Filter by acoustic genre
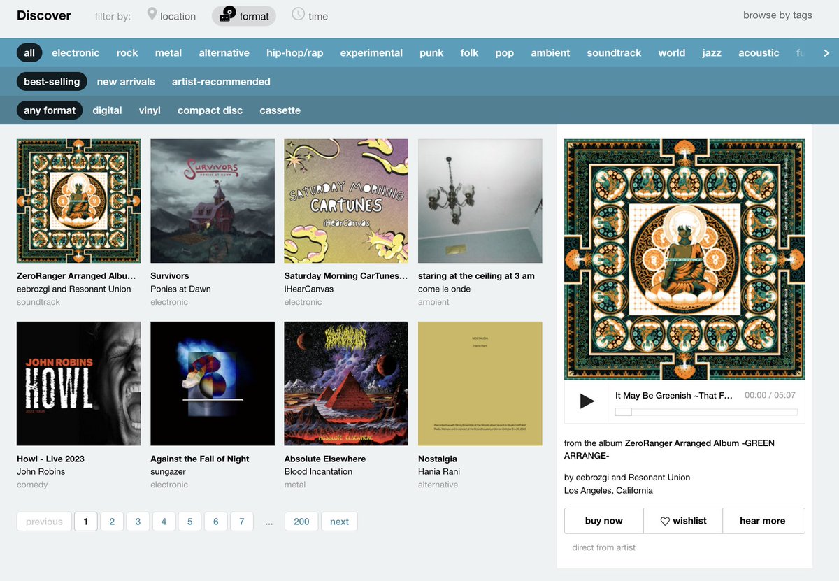The height and width of the screenshot is (581, 839). (759, 52)
